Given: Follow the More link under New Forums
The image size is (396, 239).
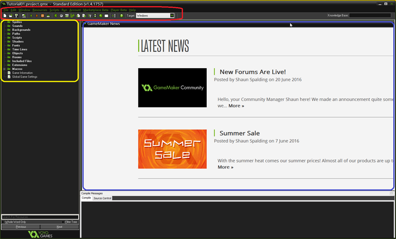Looking at the screenshot, I should [236, 106].
